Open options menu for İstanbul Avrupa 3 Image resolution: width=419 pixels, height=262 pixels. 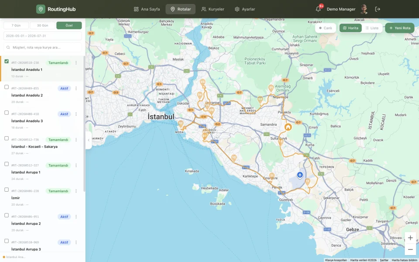(x=76, y=242)
